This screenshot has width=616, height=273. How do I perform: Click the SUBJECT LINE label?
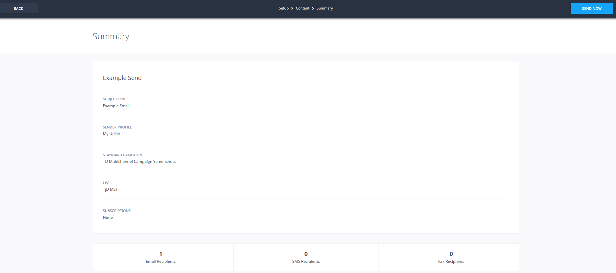pyautogui.click(x=114, y=99)
